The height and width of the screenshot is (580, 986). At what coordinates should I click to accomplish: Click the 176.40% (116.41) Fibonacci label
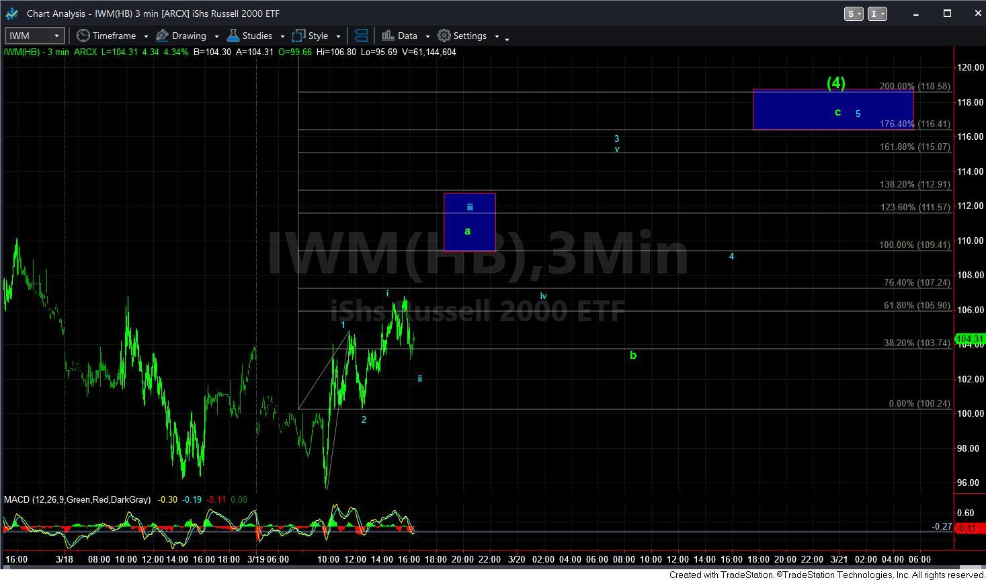coord(915,124)
